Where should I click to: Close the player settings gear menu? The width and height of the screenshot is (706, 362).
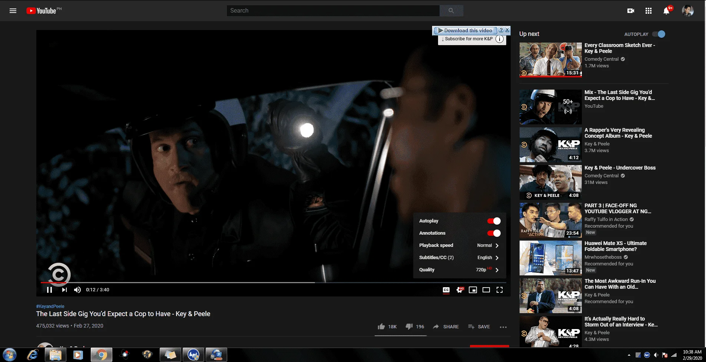[x=460, y=290]
